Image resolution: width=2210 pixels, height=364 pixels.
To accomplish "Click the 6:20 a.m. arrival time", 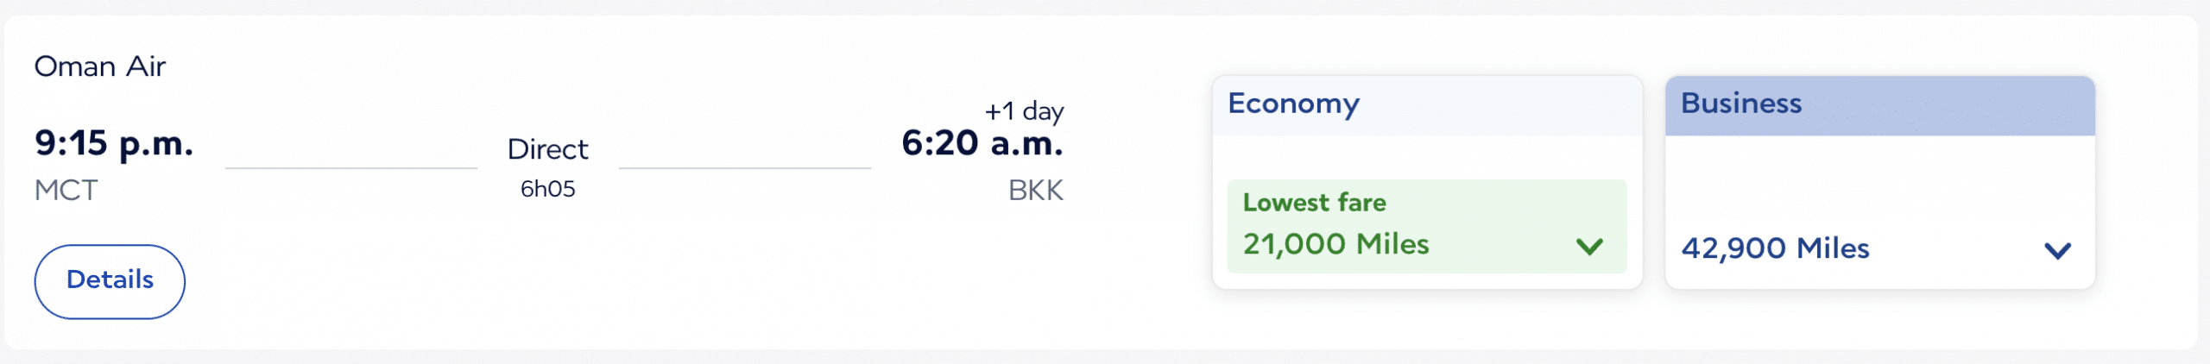I will click(x=982, y=143).
